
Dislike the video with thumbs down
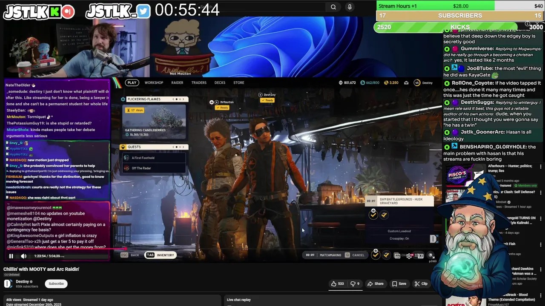point(354,283)
